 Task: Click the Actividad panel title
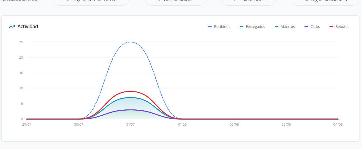pyautogui.click(x=28, y=27)
